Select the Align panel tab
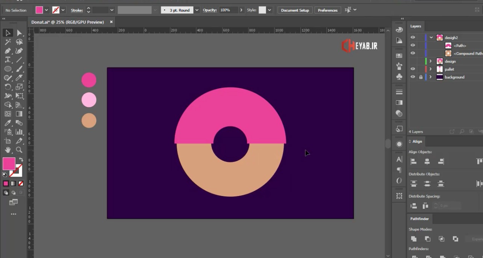Screen dimensions: 483x258 click(417, 142)
